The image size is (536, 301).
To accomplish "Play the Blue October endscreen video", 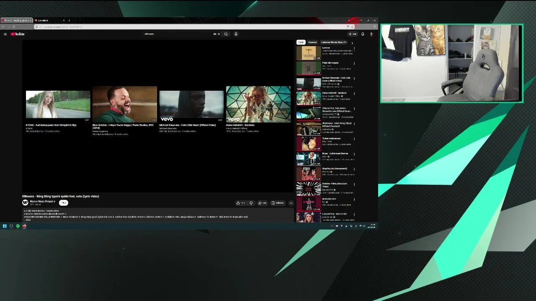I will (x=125, y=104).
